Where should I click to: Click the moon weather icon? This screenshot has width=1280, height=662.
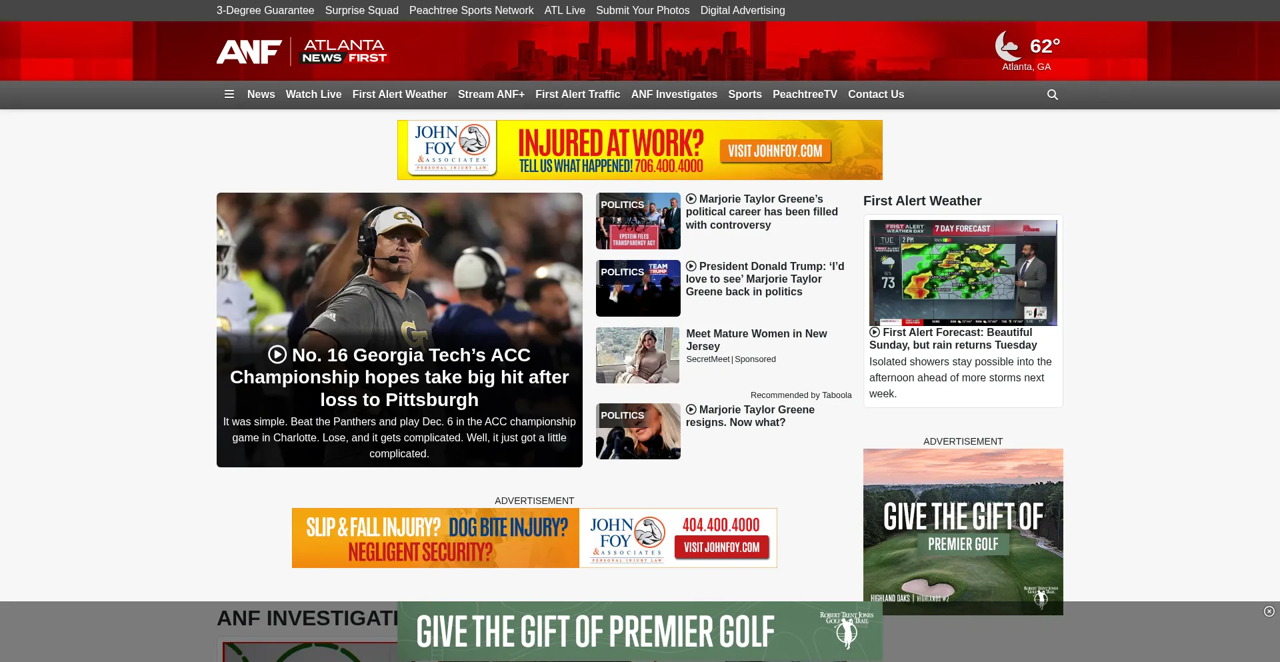(1008, 46)
